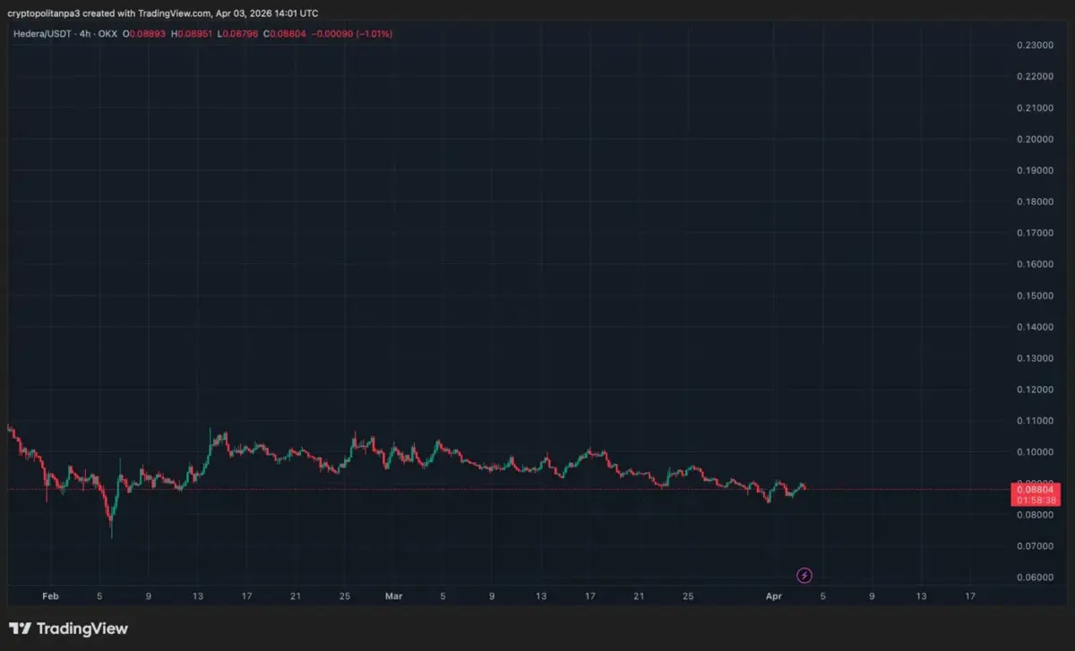Click the red current price label on the right axis
The height and width of the screenshot is (651, 1075).
coord(1036,490)
